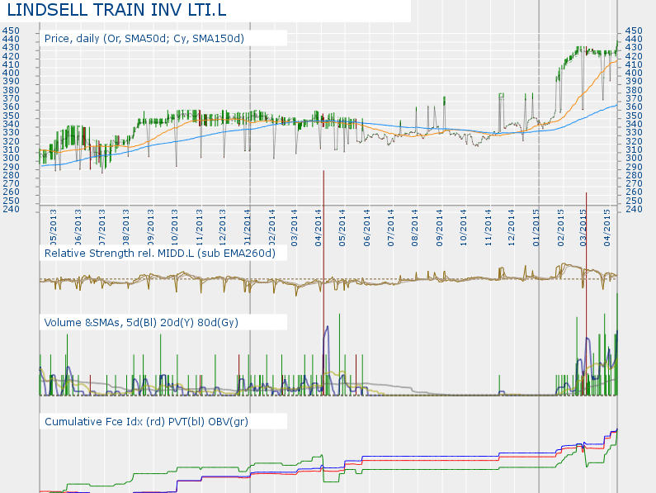Select the 06/2013 date axis label
This screenshot has width=656, height=493.
[x=78, y=227]
